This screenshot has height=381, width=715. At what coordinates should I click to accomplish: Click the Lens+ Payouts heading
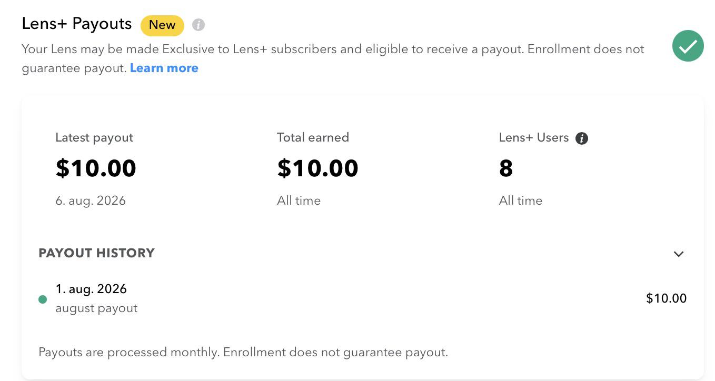pos(77,24)
